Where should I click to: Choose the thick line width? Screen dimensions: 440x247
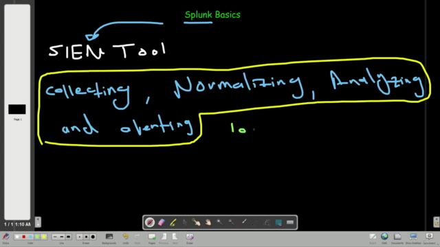coord(69,237)
